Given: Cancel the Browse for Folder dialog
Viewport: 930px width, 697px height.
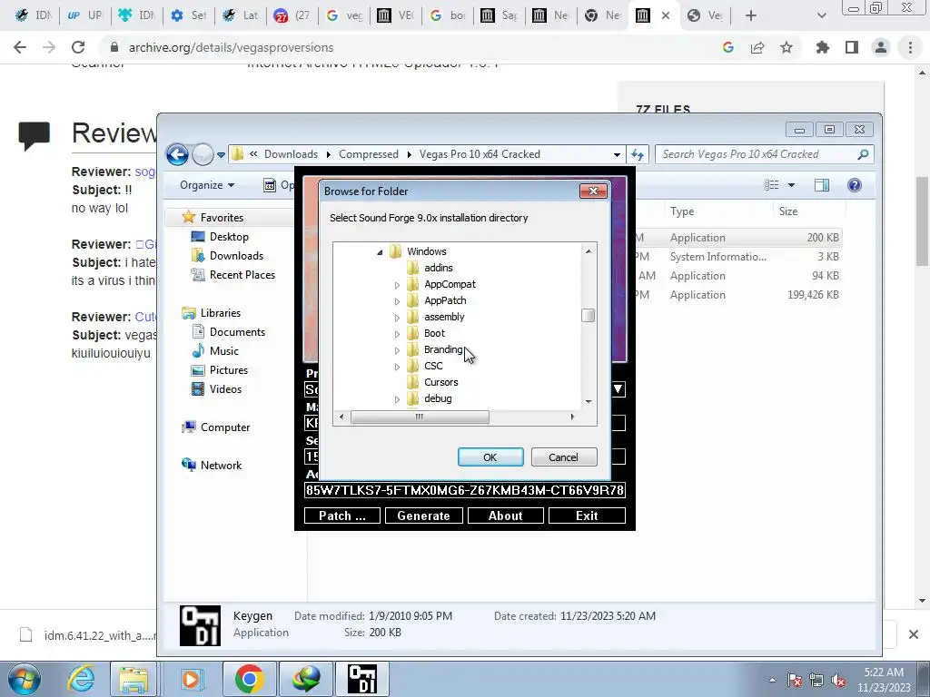Looking at the screenshot, I should pos(563,457).
